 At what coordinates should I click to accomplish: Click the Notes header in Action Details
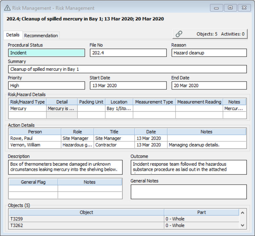207,132
